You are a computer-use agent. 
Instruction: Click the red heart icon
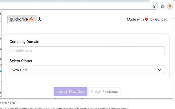[147, 19]
